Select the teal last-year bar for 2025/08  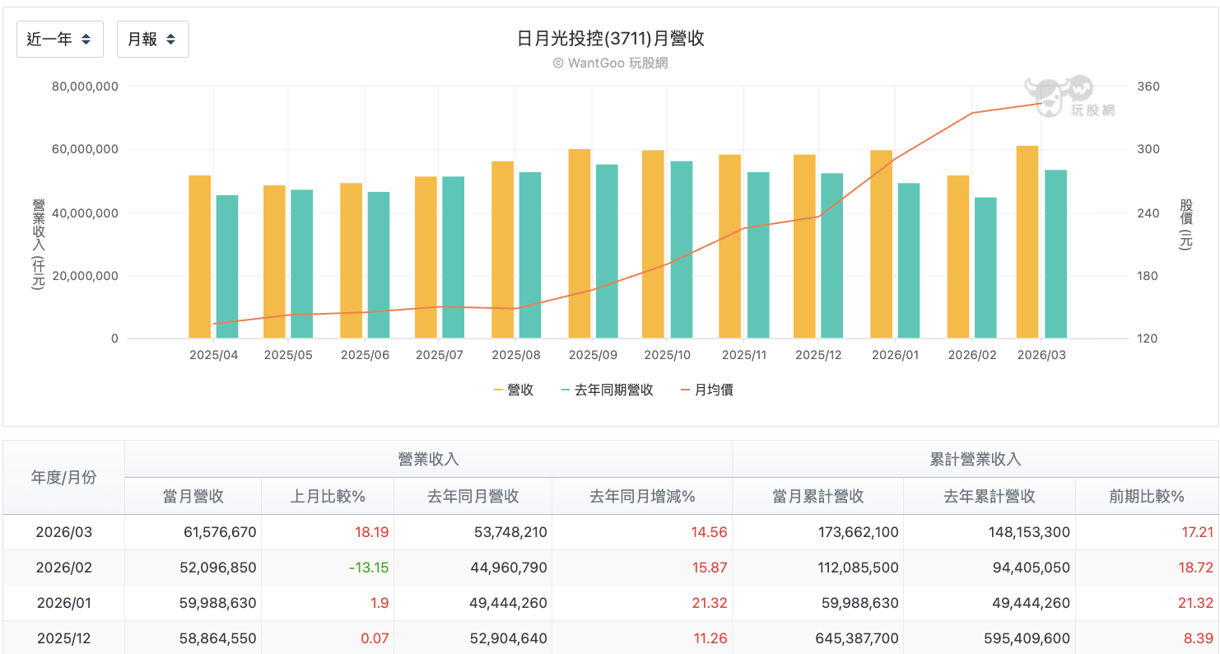pos(530,255)
